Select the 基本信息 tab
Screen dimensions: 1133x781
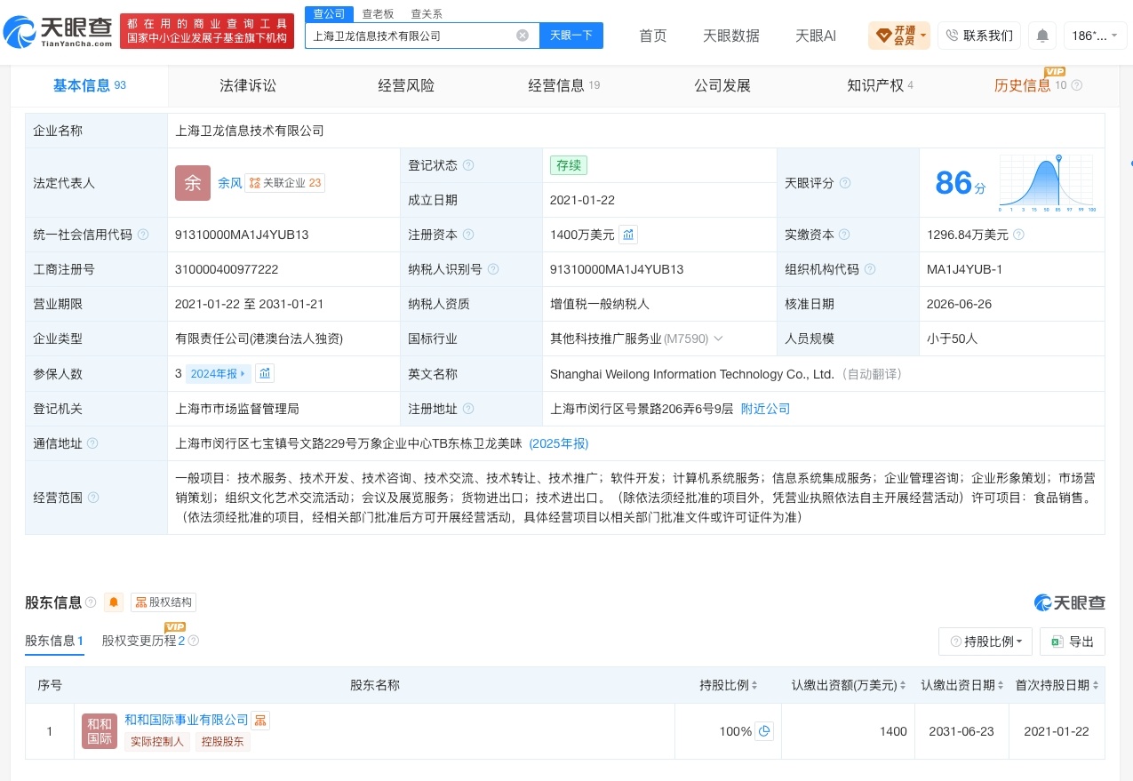pos(89,85)
